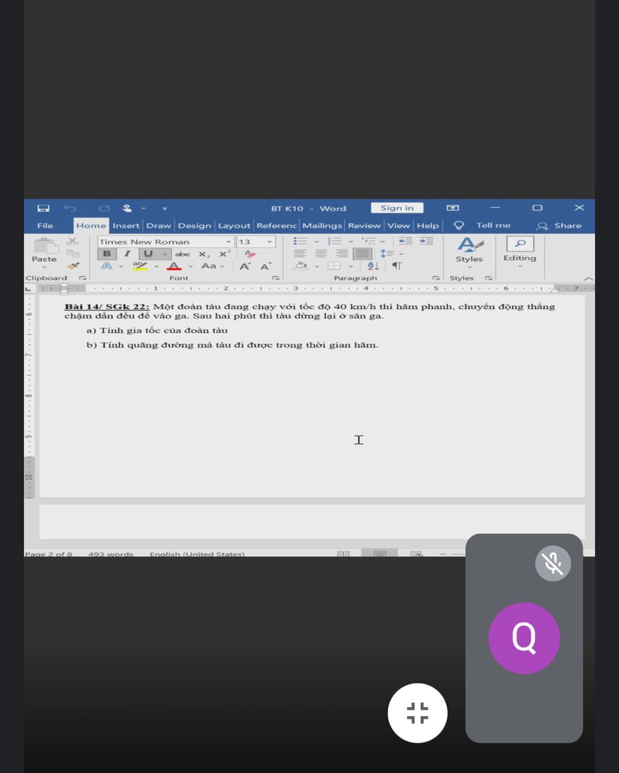The height and width of the screenshot is (773, 619).
Task: Cut selection with the scissors icon
Action: [73, 241]
